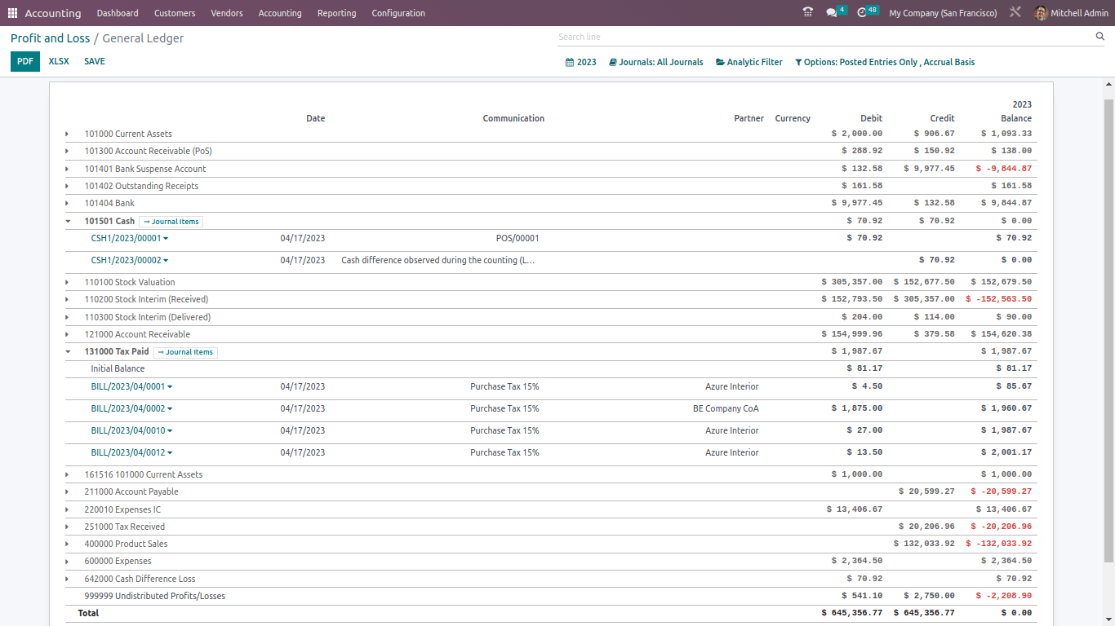Expand 161516 101000 Current Assets row

[67, 474]
